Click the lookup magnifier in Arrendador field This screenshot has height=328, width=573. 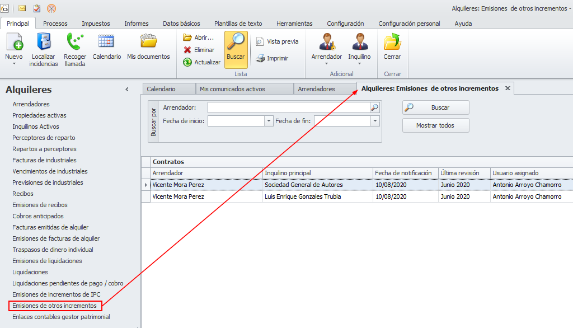click(x=374, y=107)
